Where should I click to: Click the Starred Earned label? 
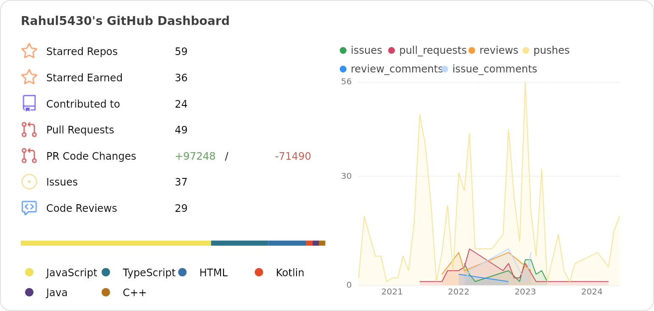[x=84, y=78]
